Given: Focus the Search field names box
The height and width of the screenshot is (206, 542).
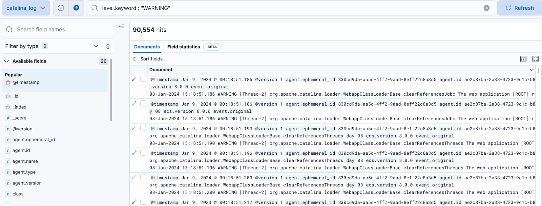Looking at the screenshot, I should 58,30.
